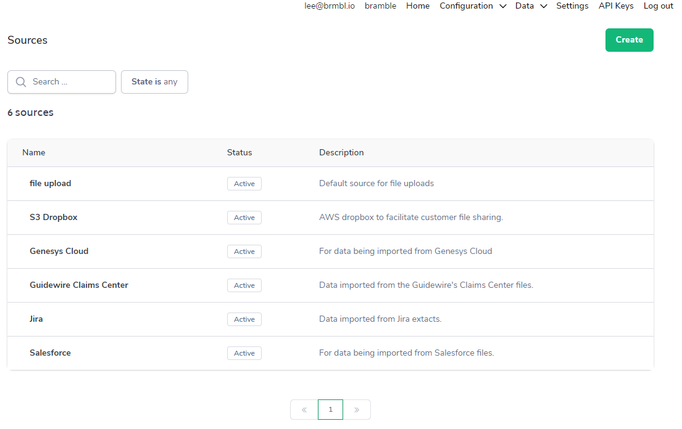Screen dimensions: 682x429
Task: Open the Jira source row
Action: [x=36, y=319]
